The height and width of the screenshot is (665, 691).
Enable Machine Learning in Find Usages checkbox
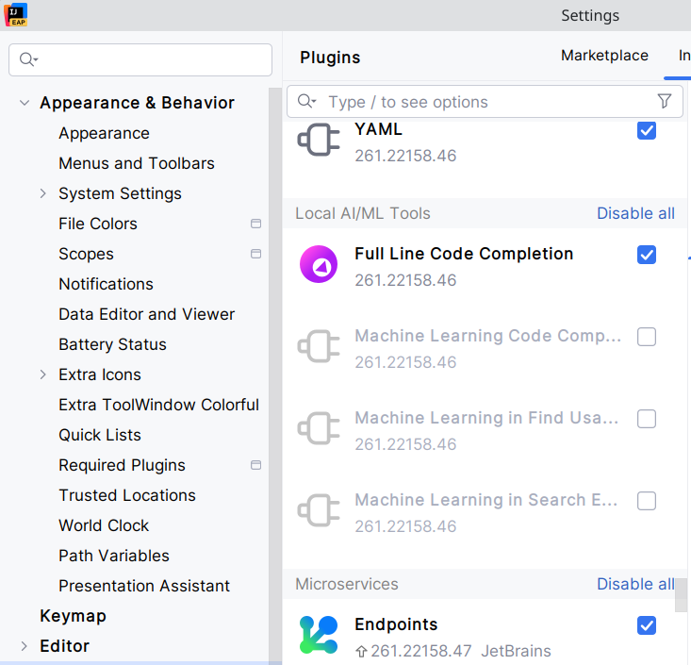[x=647, y=419]
